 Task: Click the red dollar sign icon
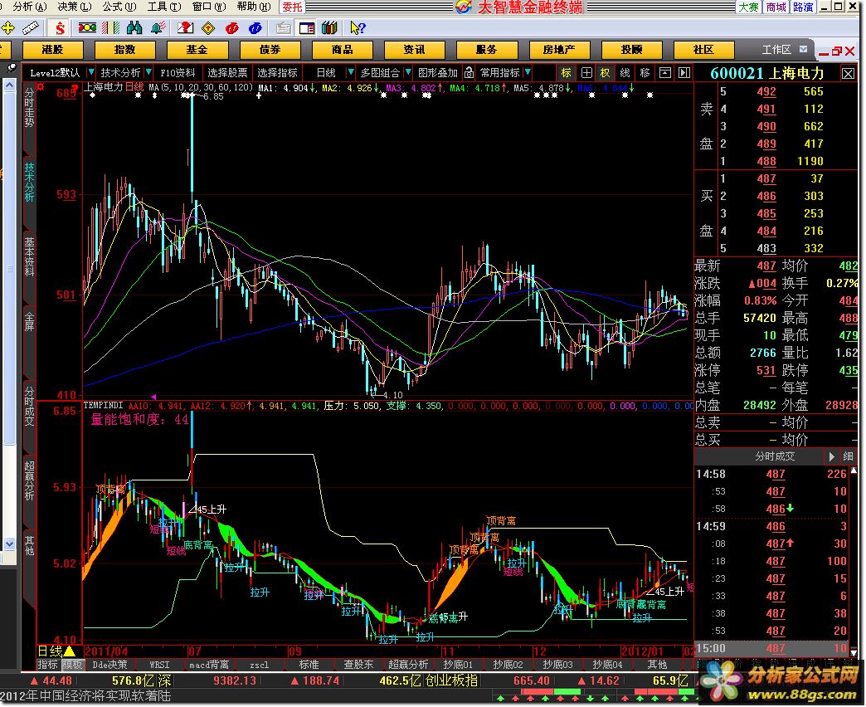coord(60,27)
